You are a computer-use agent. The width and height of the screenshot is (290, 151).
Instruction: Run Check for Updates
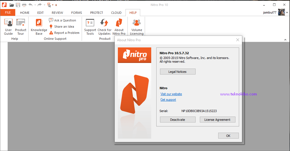104,27
